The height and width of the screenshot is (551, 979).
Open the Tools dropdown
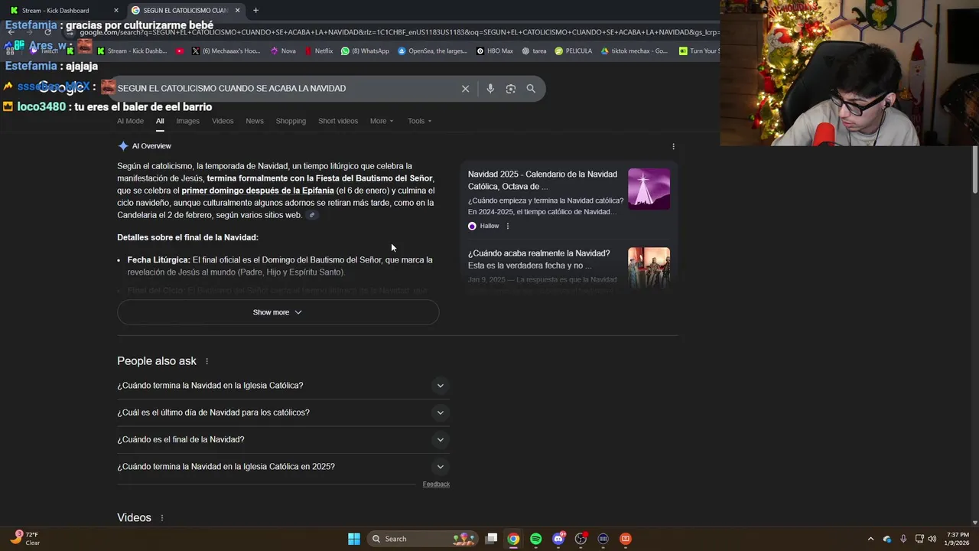tap(419, 121)
